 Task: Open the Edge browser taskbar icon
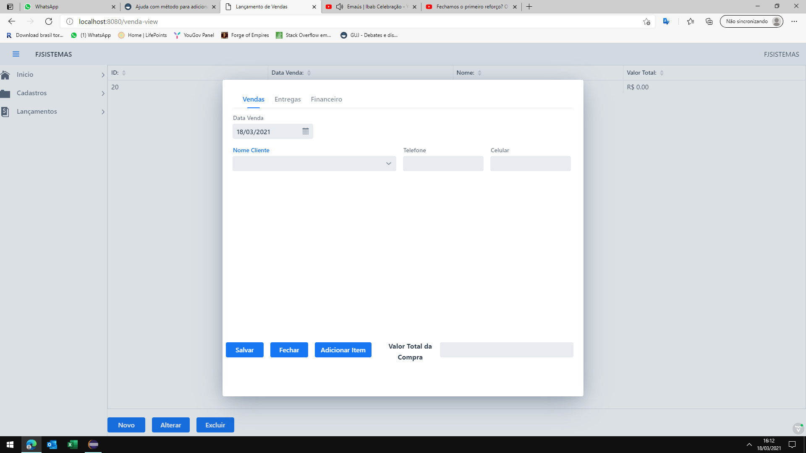point(31,445)
